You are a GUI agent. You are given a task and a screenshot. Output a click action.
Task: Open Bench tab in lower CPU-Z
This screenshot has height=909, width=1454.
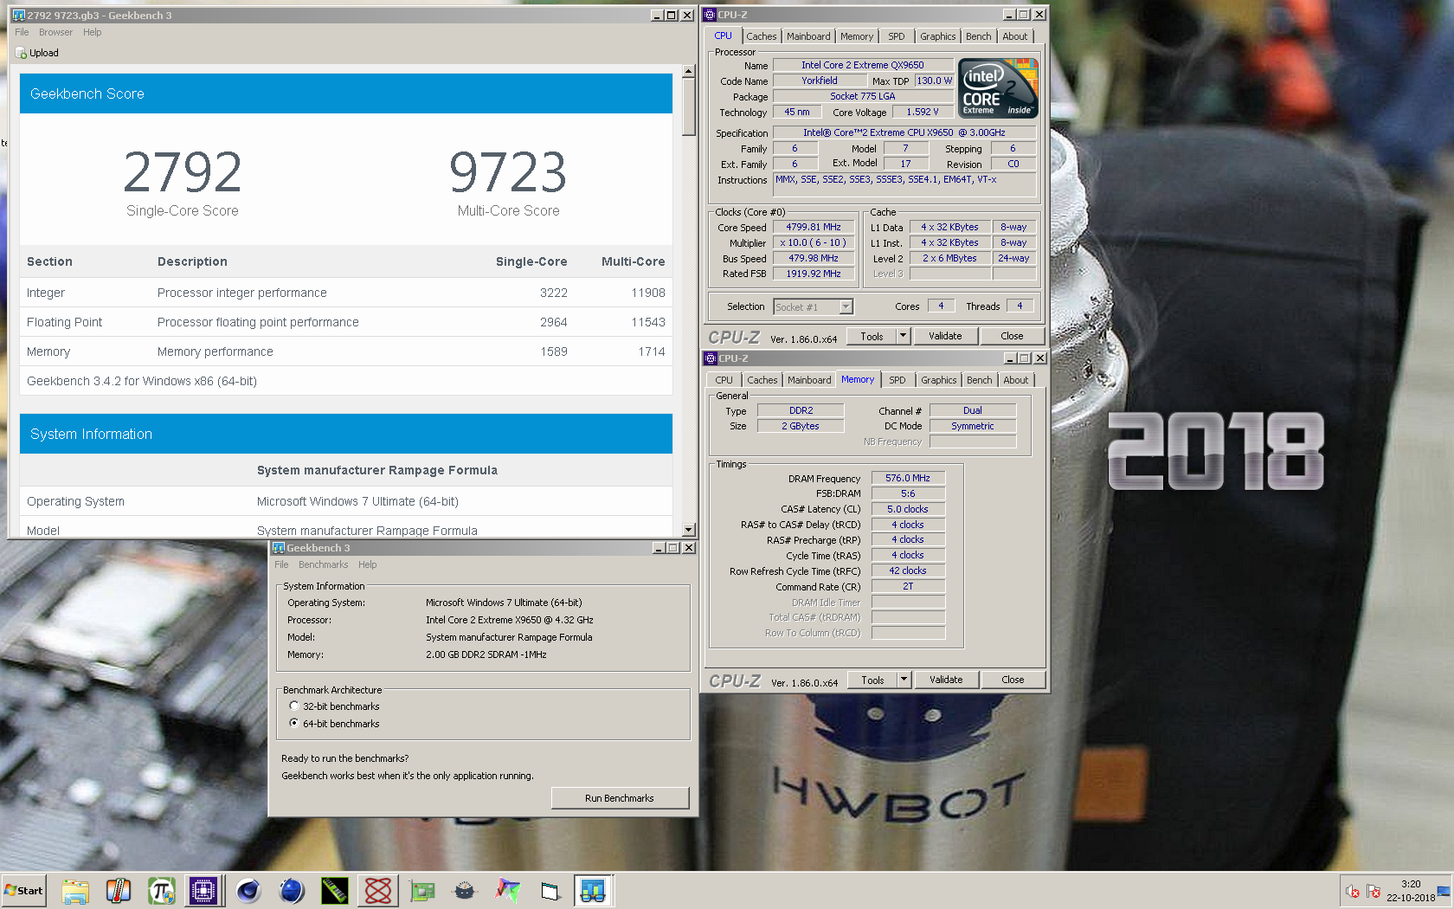(x=980, y=380)
